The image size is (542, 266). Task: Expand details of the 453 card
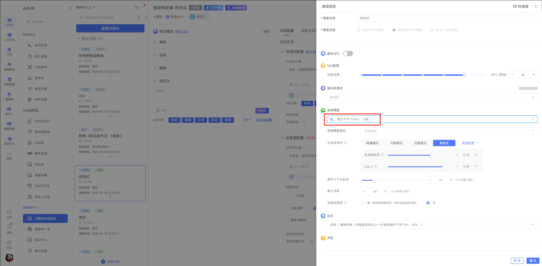pos(110,117)
